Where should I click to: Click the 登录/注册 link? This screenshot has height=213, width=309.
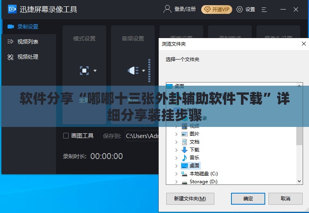(185, 9)
